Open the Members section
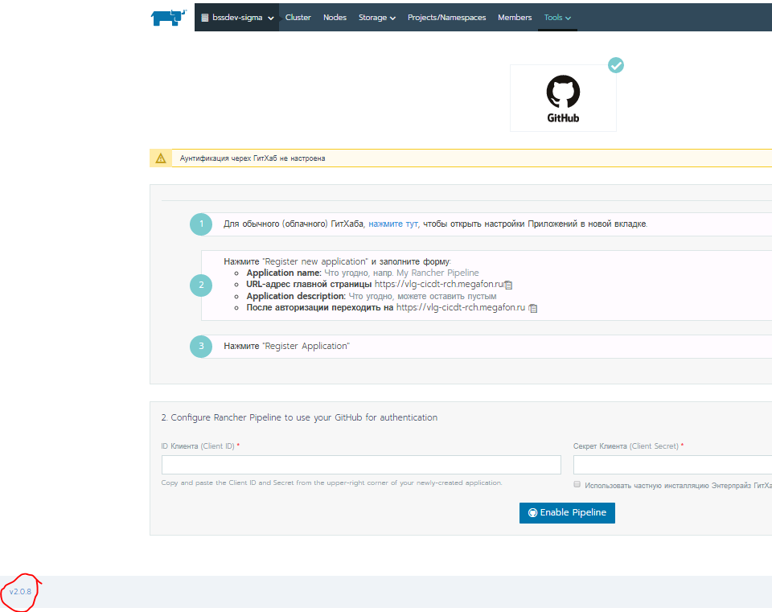772x612 pixels. coord(515,17)
